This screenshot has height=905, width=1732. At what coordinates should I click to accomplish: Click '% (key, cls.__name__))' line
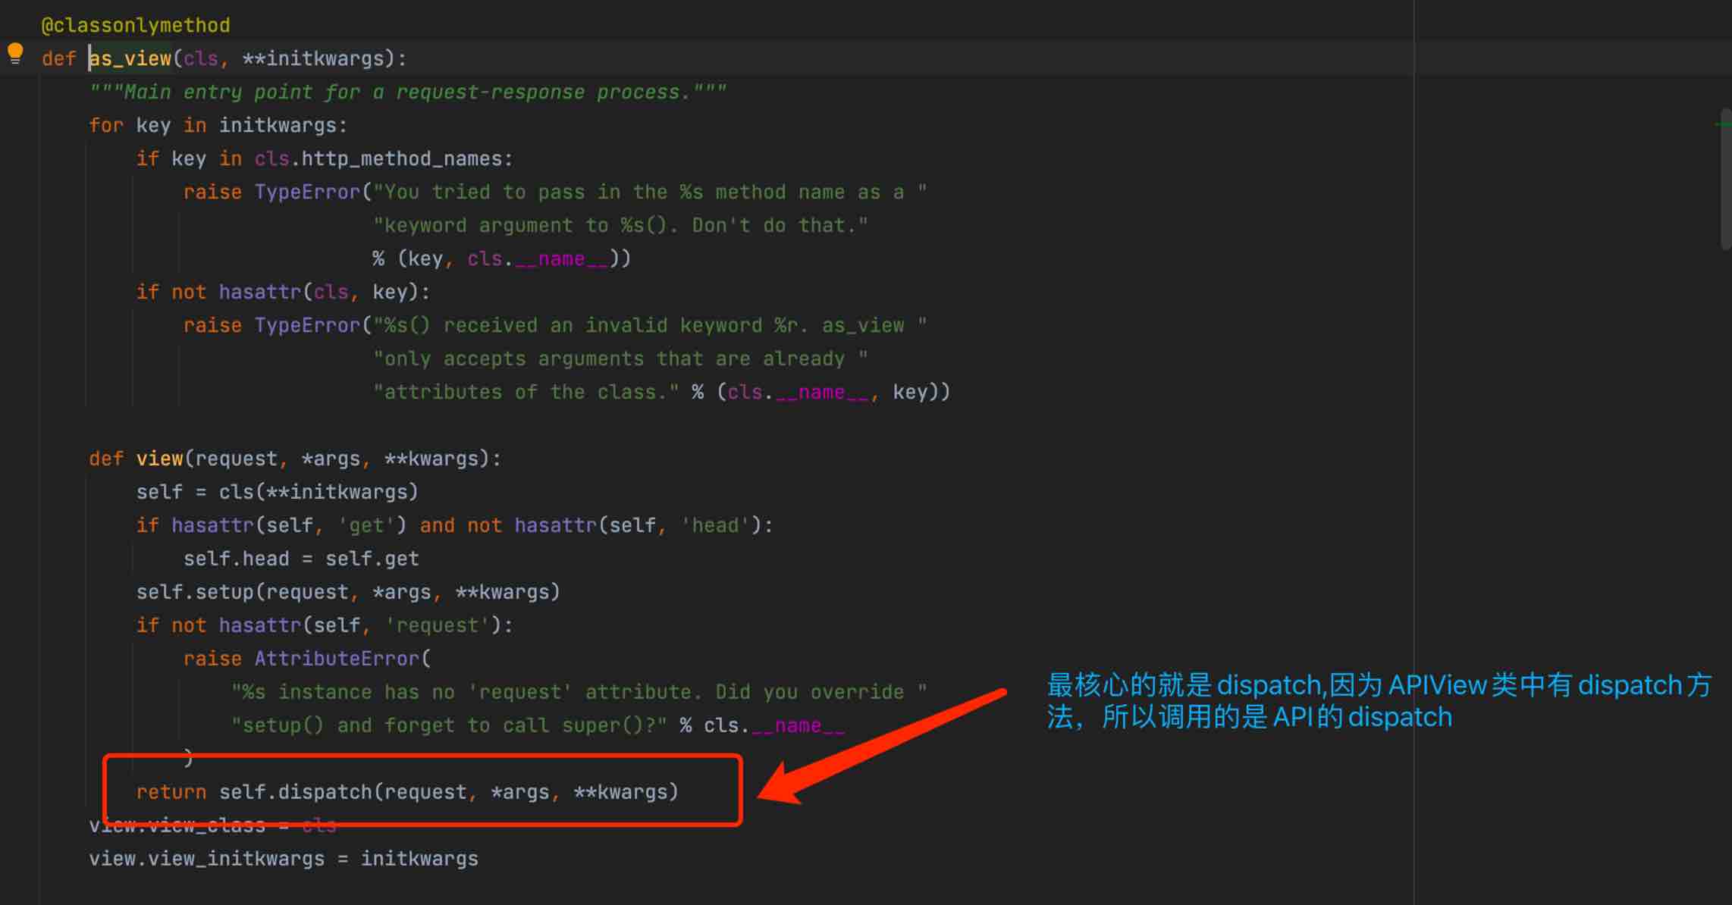[501, 258]
